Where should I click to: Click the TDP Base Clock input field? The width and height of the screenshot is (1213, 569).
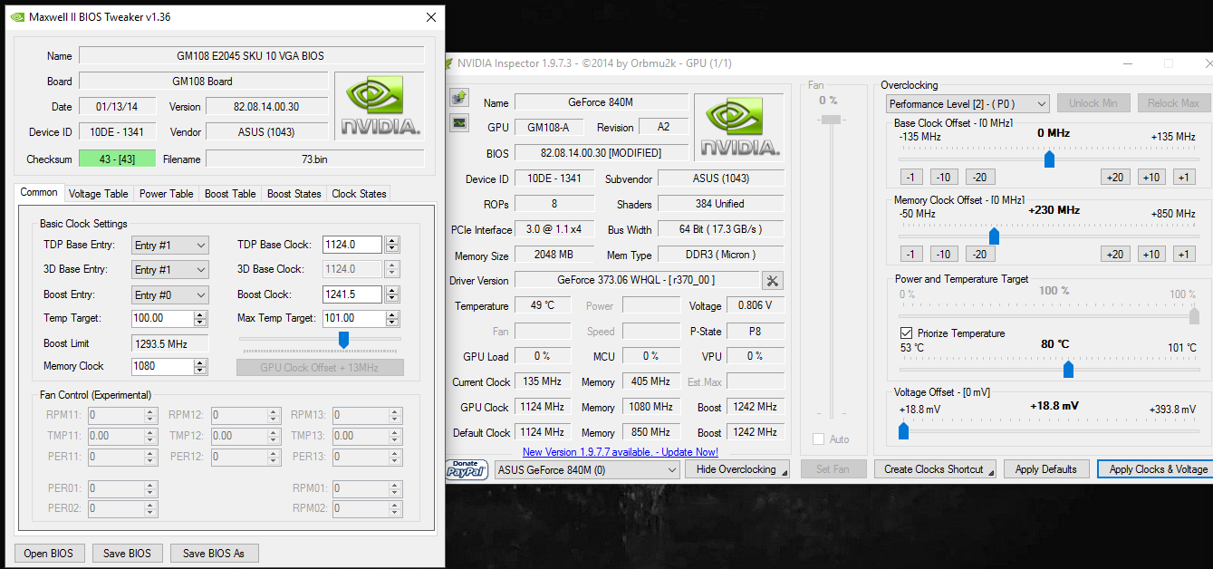[353, 245]
